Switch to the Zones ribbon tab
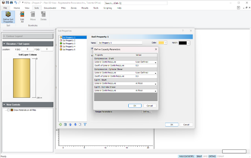The height and width of the screenshot is (158, 251). coord(74,8)
